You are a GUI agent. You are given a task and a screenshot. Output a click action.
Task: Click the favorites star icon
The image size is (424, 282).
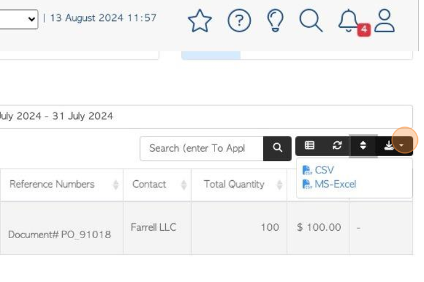200,21
